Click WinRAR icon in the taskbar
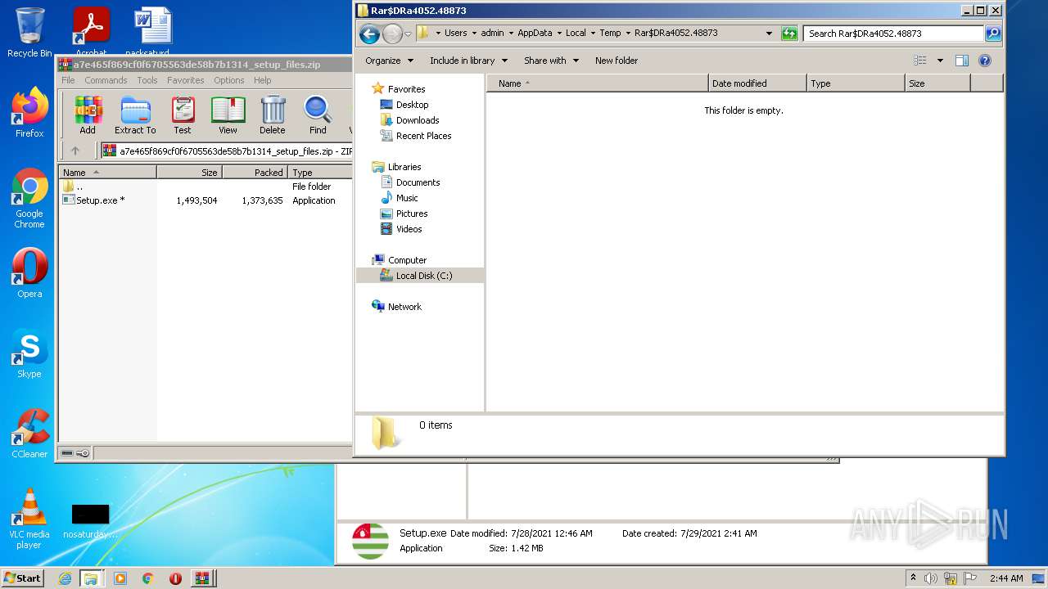The height and width of the screenshot is (589, 1048). (x=201, y=578)
